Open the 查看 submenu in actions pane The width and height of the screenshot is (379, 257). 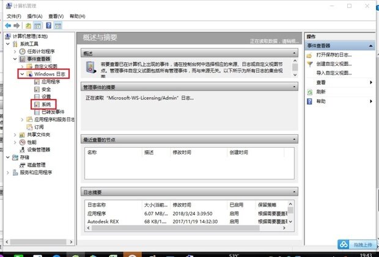click(340, 82)
